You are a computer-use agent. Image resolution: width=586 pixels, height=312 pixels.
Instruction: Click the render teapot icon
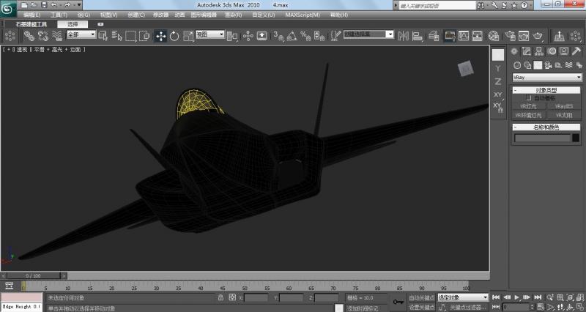coord(538,36)
